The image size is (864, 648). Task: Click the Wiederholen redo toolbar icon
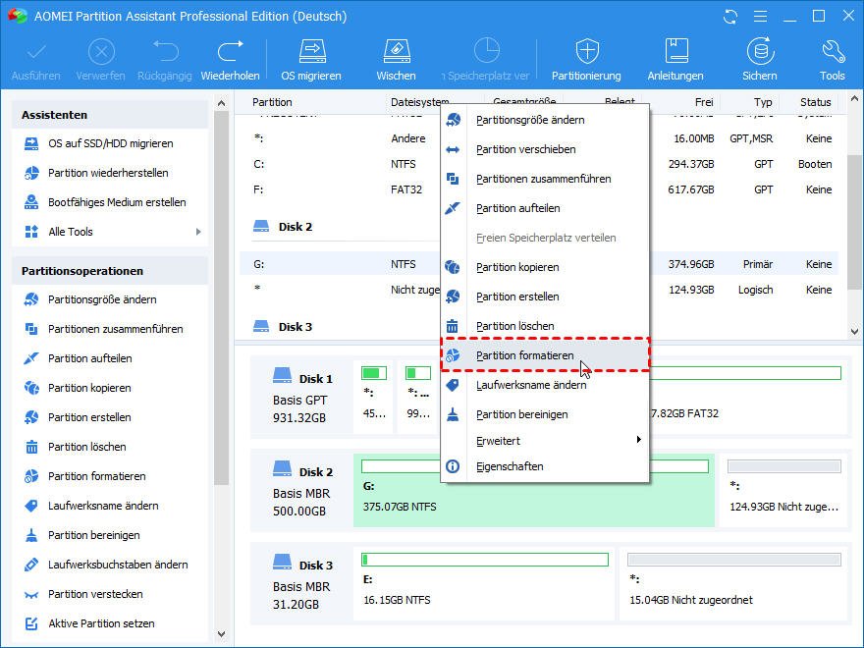point(230,60)
